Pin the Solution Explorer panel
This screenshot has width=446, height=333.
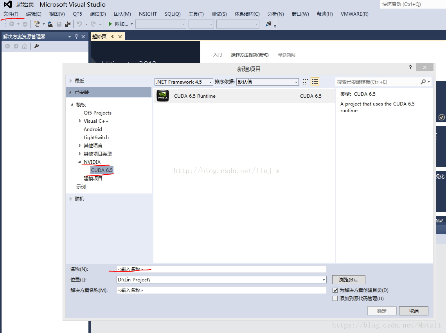pyautogui.click(x=76, y=36)
